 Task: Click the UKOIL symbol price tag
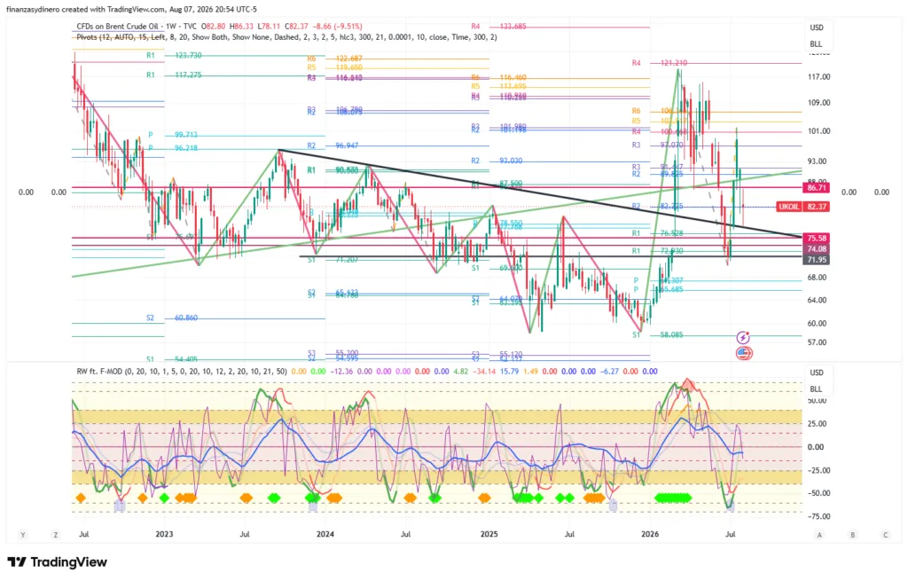pos(788,206)
